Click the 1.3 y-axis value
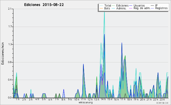Screen dimensions: 171x105 coord(10,44)
